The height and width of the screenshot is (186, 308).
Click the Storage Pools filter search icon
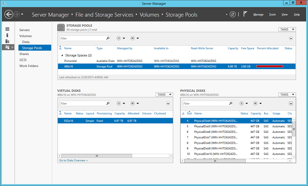[108, 38]
